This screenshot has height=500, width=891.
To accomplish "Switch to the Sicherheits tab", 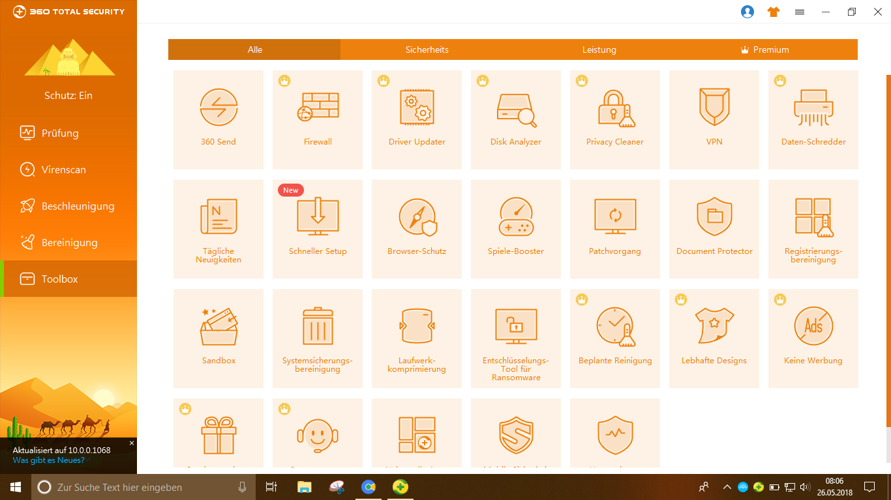I will 427,49.
